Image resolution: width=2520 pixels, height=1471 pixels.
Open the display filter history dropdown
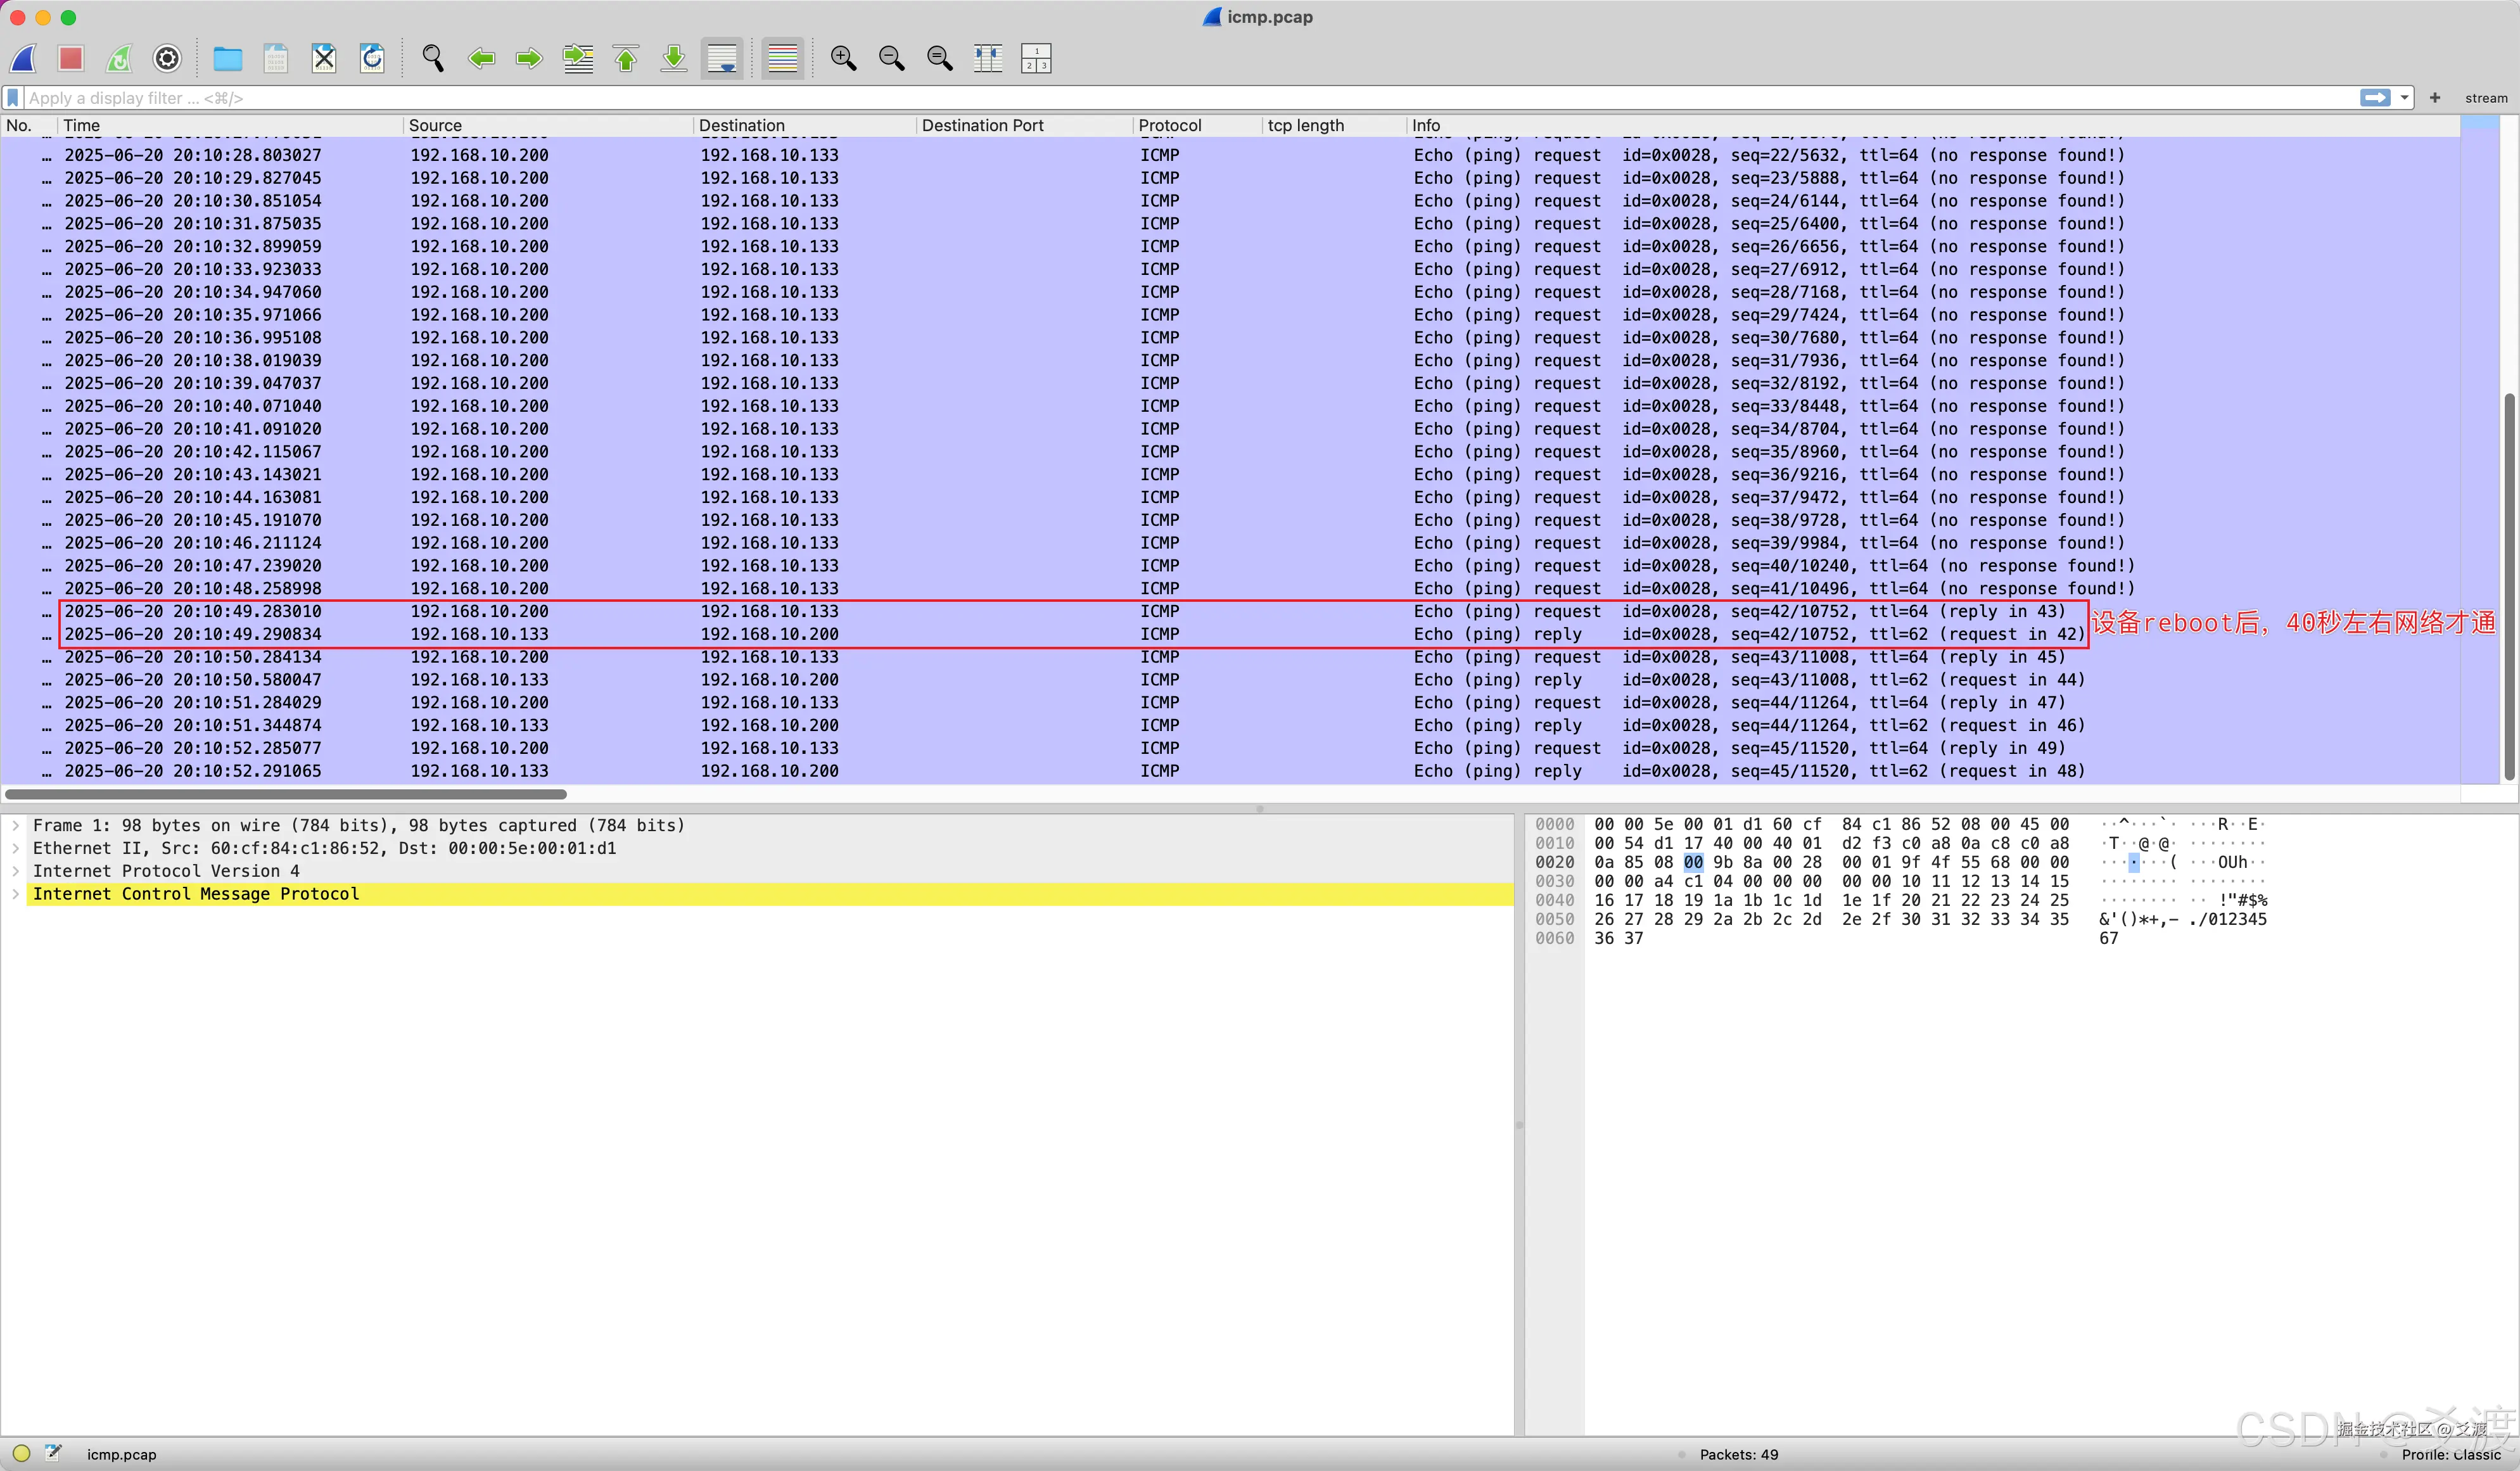pos(2404,98)
